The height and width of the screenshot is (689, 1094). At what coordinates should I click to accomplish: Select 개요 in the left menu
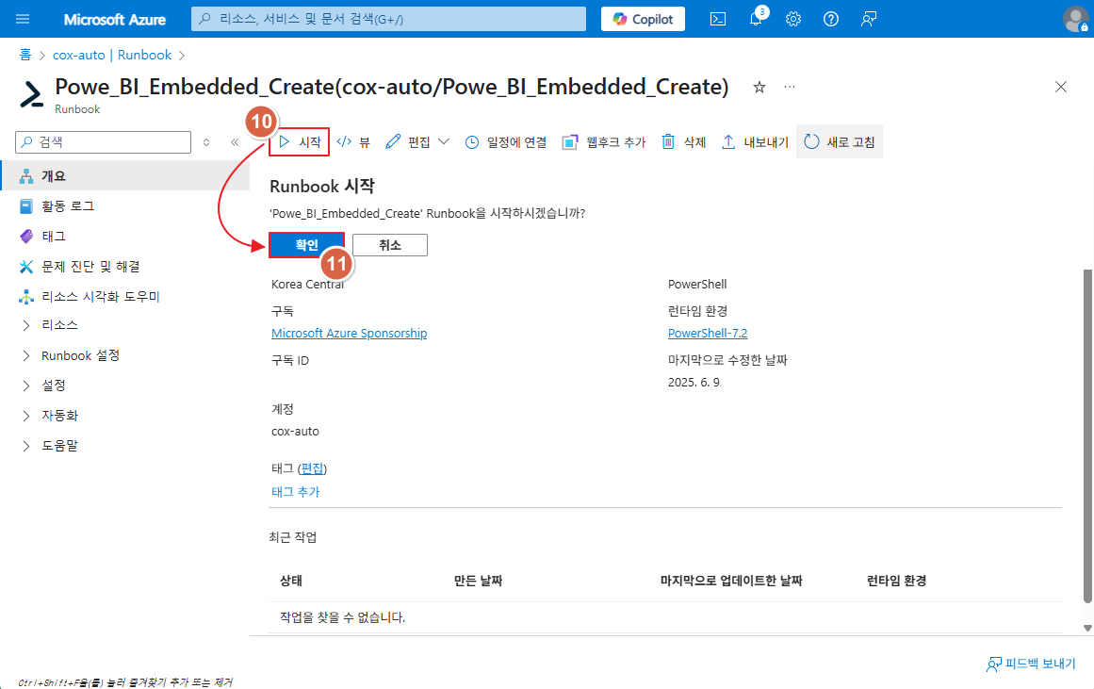[x=125, y=176]
